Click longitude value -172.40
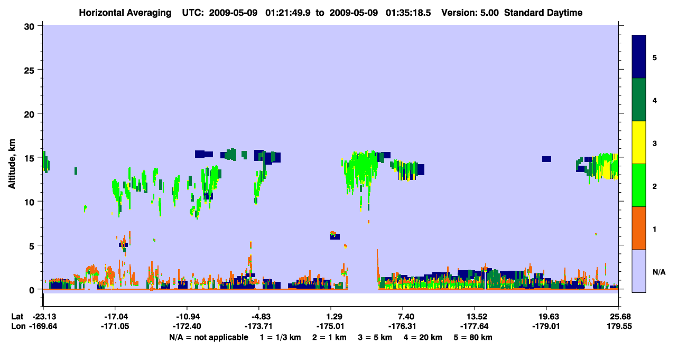This screenshot has height=352, width=687. tap(187, 327)
